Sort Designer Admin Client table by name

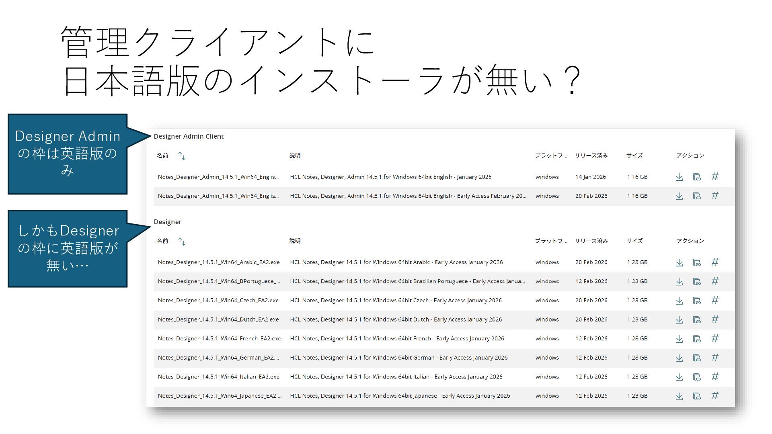click(182, 156)
